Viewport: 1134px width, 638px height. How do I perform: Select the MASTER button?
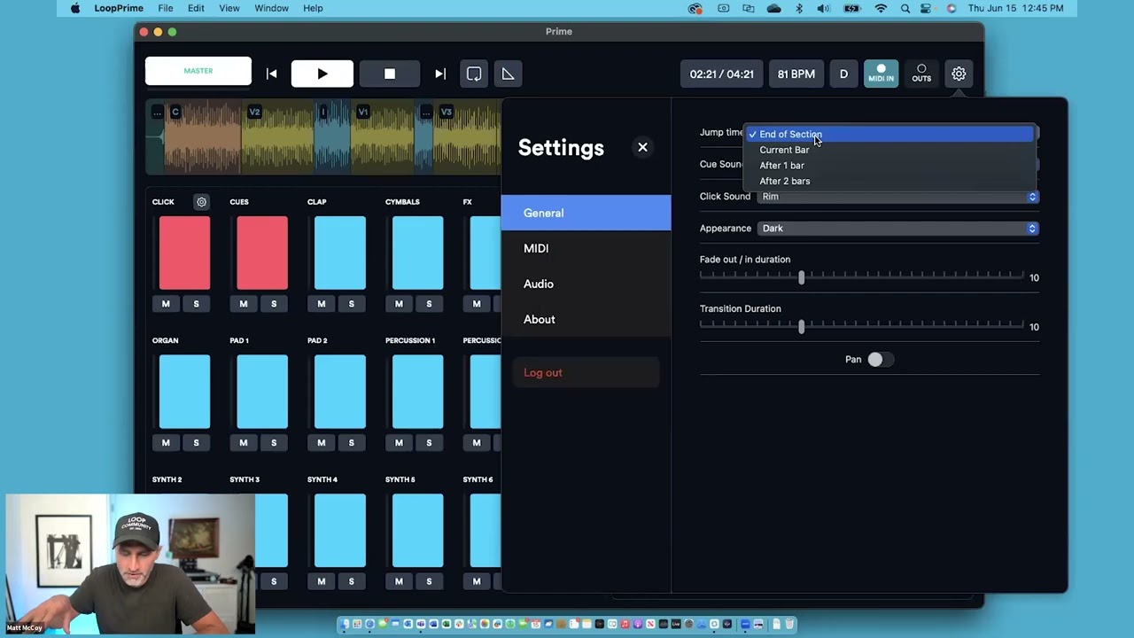[198, 71]
